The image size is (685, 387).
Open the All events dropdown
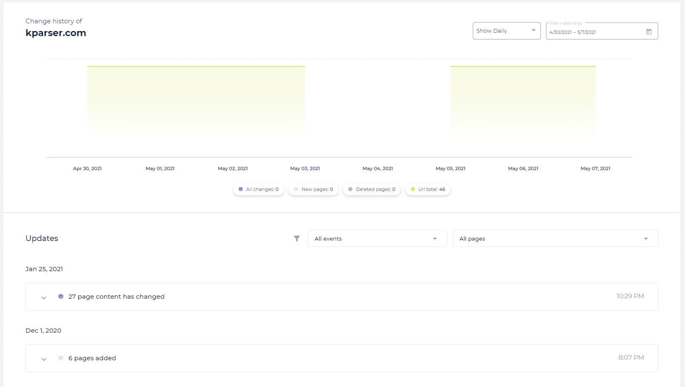coord(377,238)
